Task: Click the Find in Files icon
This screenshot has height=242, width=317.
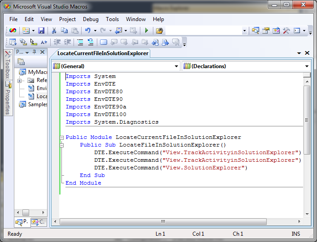Action: click(159, 31)
